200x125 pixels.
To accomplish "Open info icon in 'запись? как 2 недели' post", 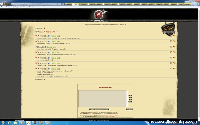I will pyautogui.click(x=49, y=63).
